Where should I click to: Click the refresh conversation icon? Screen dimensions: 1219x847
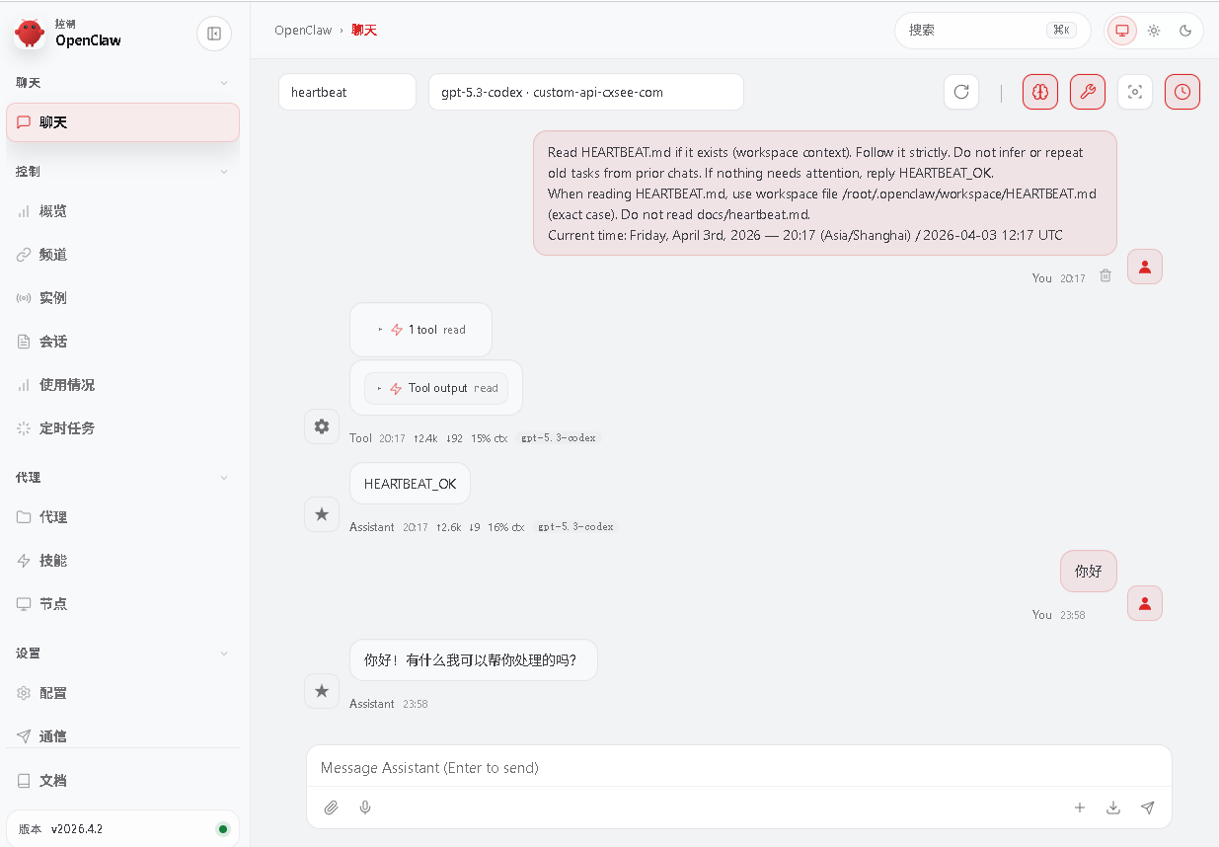(960, 92)
